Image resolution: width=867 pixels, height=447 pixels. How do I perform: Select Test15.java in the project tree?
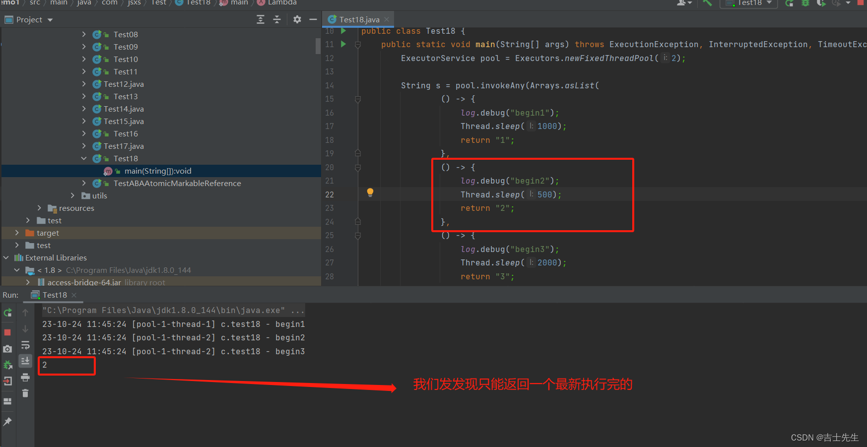(x=124, y=121)
